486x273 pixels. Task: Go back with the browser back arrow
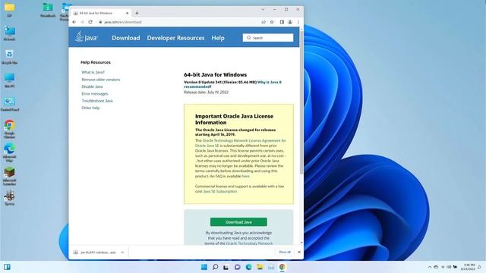coord(74,22)
